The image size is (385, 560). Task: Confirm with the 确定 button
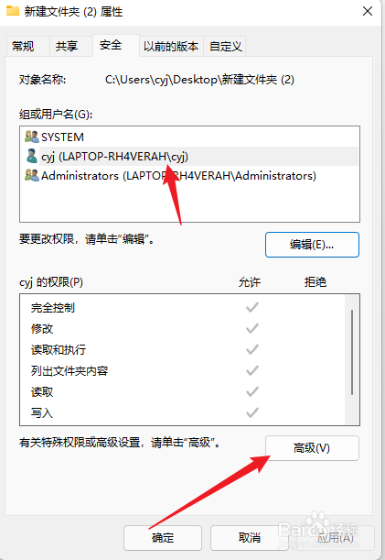(x=163, y=537)
